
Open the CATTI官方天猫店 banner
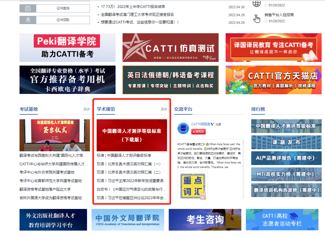point(273,80)
